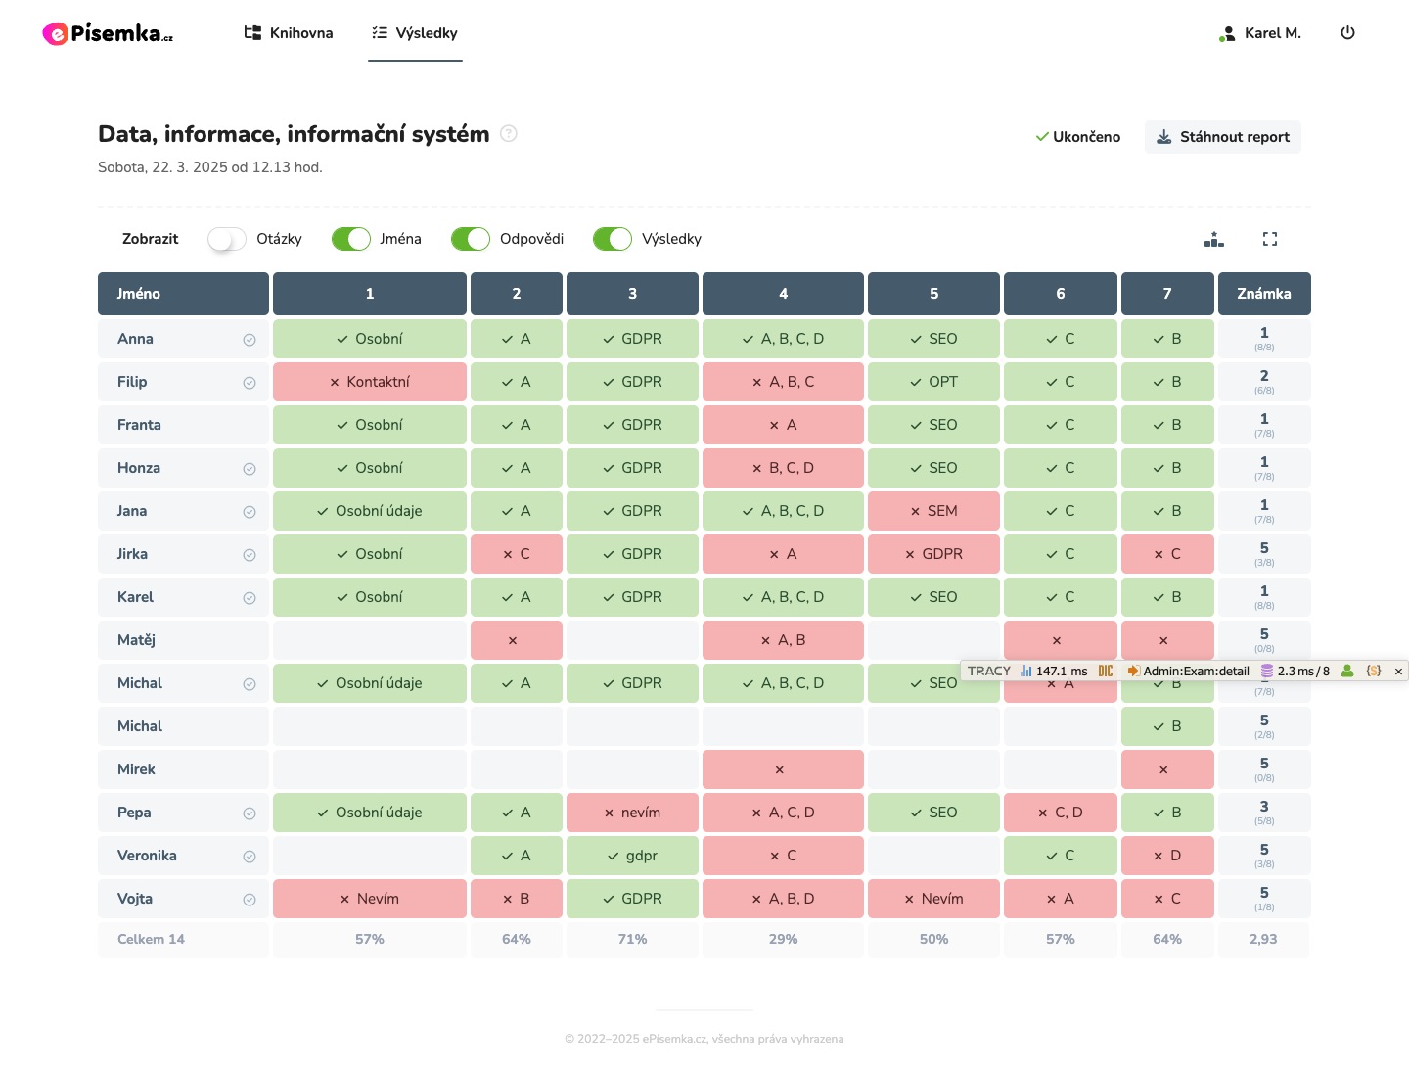The image size is (1409, 1068).
Task: Click the help question mark beside title
Action: [509, 134]
